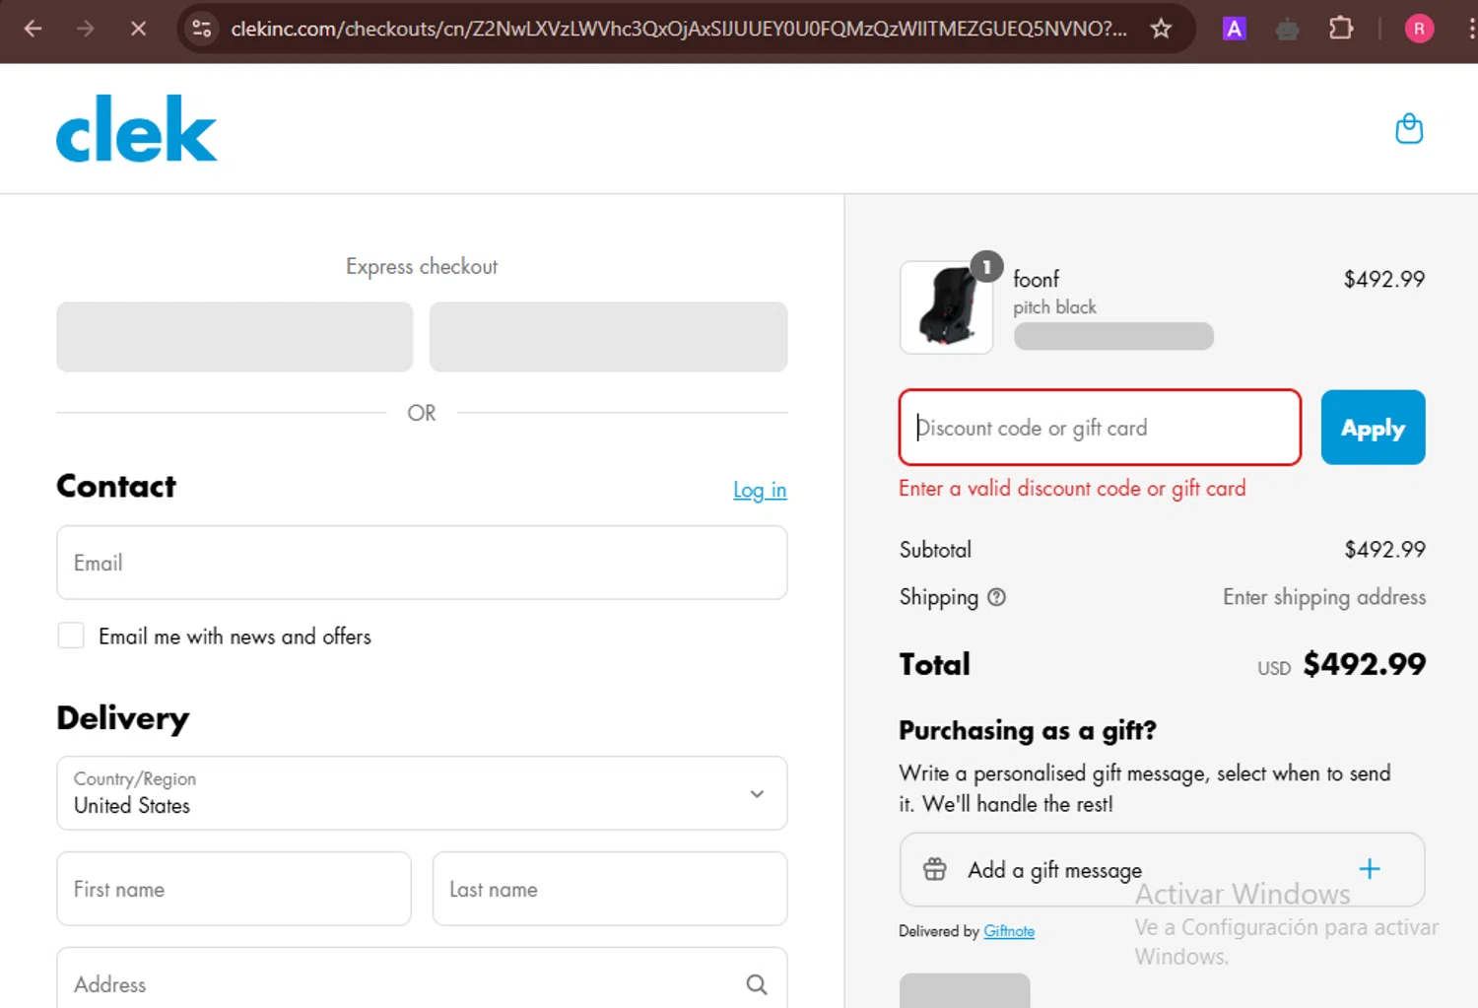Click the plus icon for gift message
This screenshot has width=1478, height=1008.
pos(1370,869)
